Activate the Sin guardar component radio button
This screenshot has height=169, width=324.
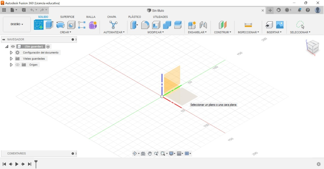[48, 47]
